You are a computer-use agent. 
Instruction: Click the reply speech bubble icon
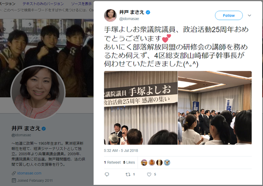pyautogui.click(x=107, y=175)
